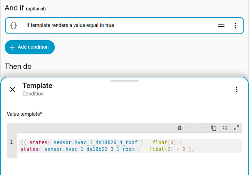This screenshot has width=249, height=175.
Task: Click the 'Then do' heading
Action: (x=18, y=66)
